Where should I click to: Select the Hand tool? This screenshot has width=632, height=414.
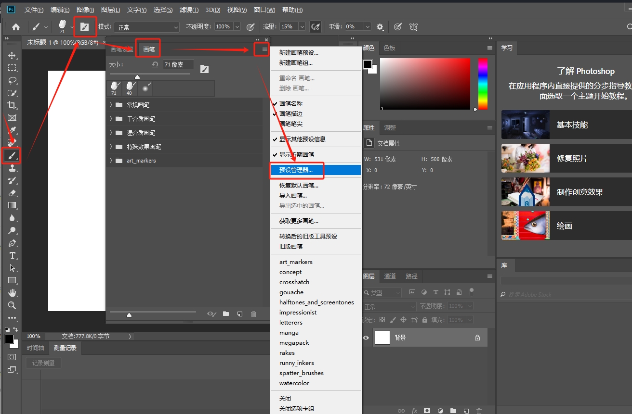[12, 293]
